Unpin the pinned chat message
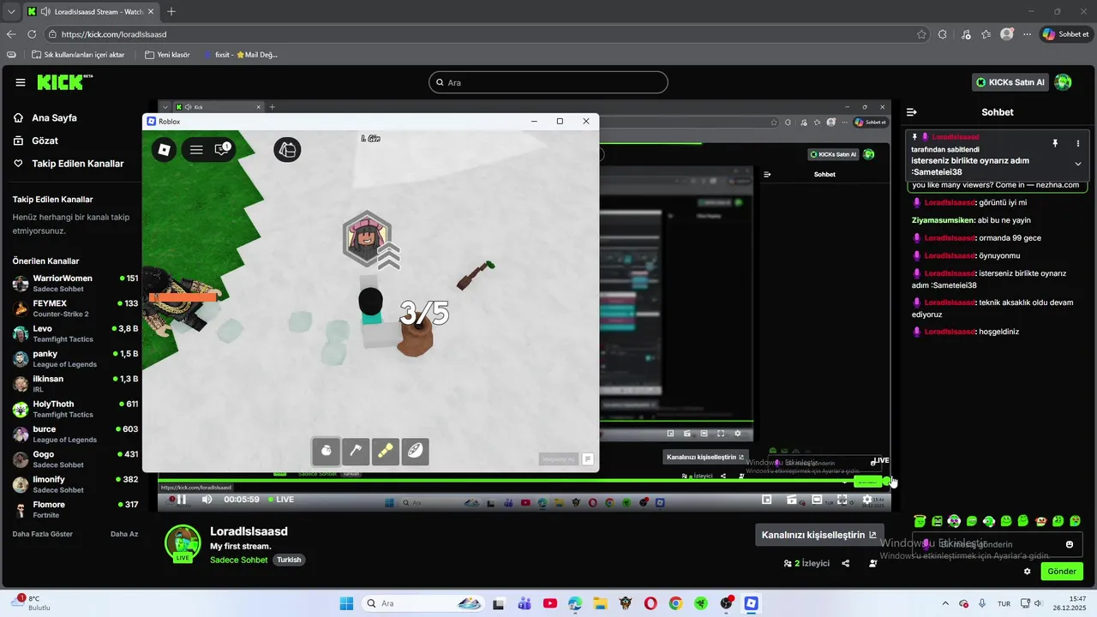Image resolution: width=1097 pixels, height=617 pixels. click(x=1055, y=143)
